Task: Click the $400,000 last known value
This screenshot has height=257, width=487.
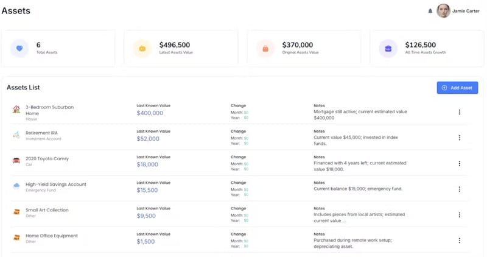Action: pyautogui.click(x=150, y=113)
